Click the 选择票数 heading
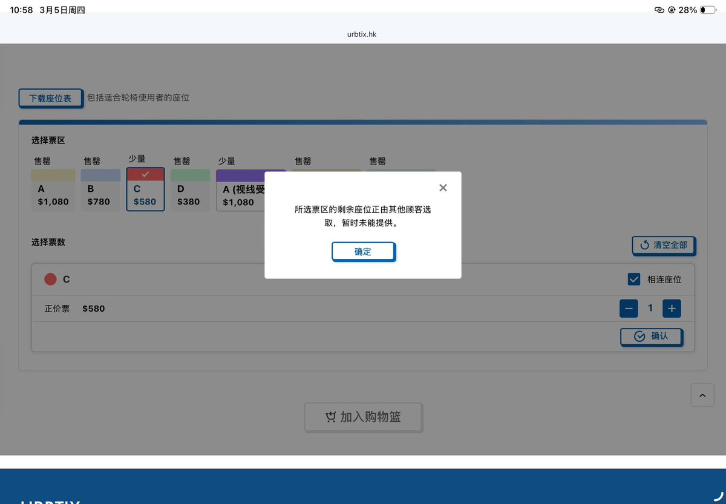Screen dimensions: 726x504 tap(48, 242)
